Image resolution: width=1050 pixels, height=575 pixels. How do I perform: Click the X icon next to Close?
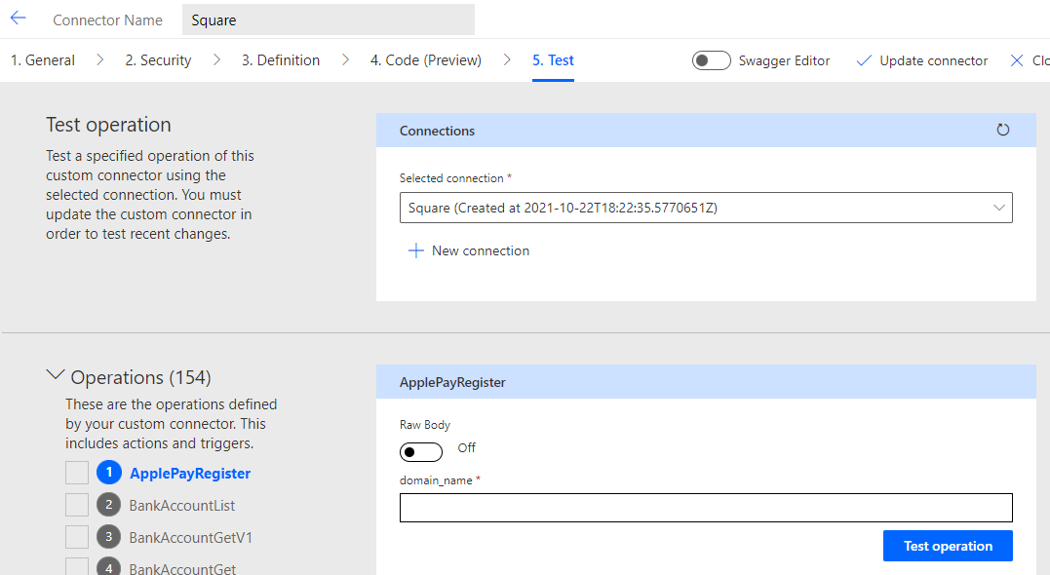1017,60
